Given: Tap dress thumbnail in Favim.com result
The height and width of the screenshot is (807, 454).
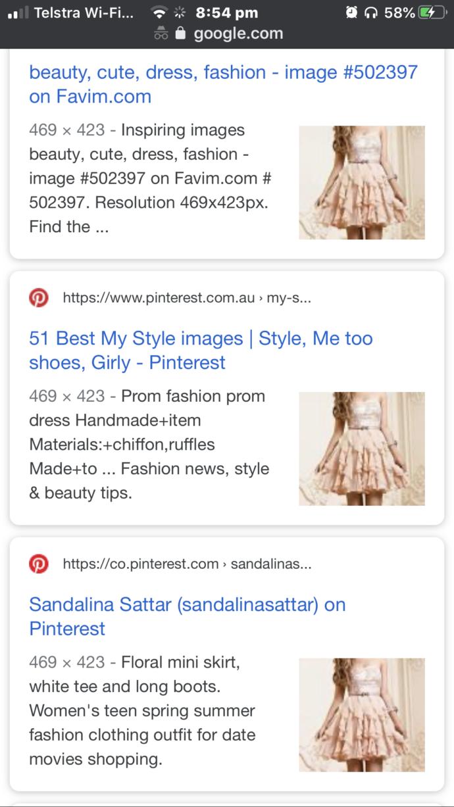Looking at the screenshot, I should [362, 182].
